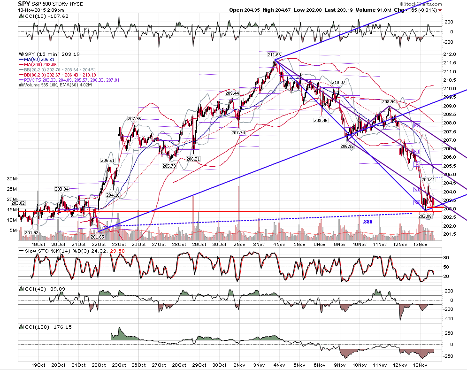Click the 206.21 price label

(193, 159)
